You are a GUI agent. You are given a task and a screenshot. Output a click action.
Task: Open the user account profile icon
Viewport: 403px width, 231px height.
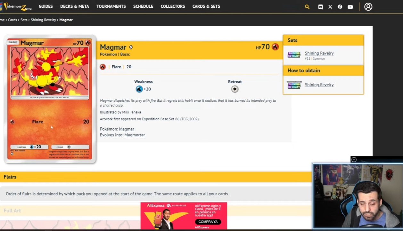[368, 7]
